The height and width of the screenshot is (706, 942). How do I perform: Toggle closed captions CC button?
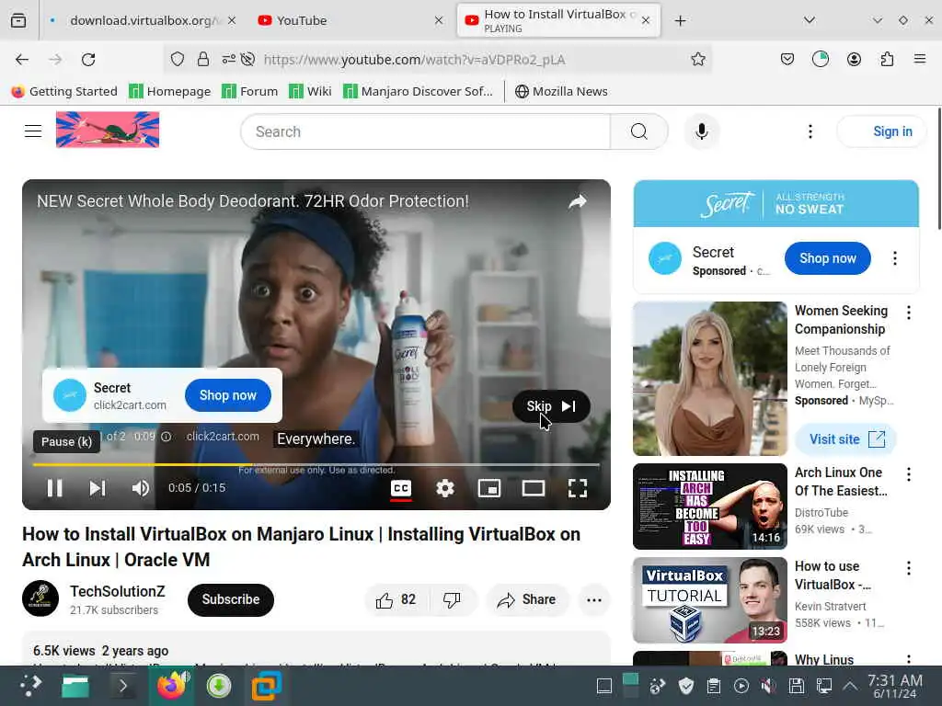pyautogui.click(x=401, y=488)
